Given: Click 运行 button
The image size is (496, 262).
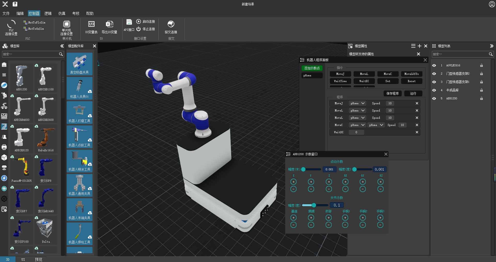Looking at the screenshot, I should pyautogui.click(x=413, y=93).
